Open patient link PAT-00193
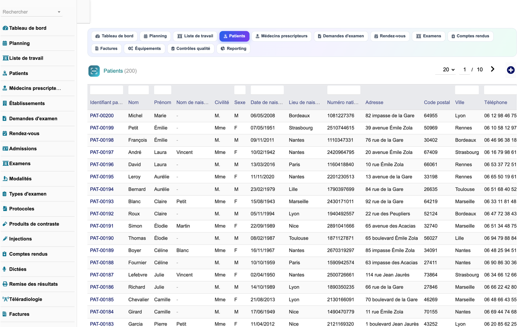The image size is (528, 327). (102, 202)
